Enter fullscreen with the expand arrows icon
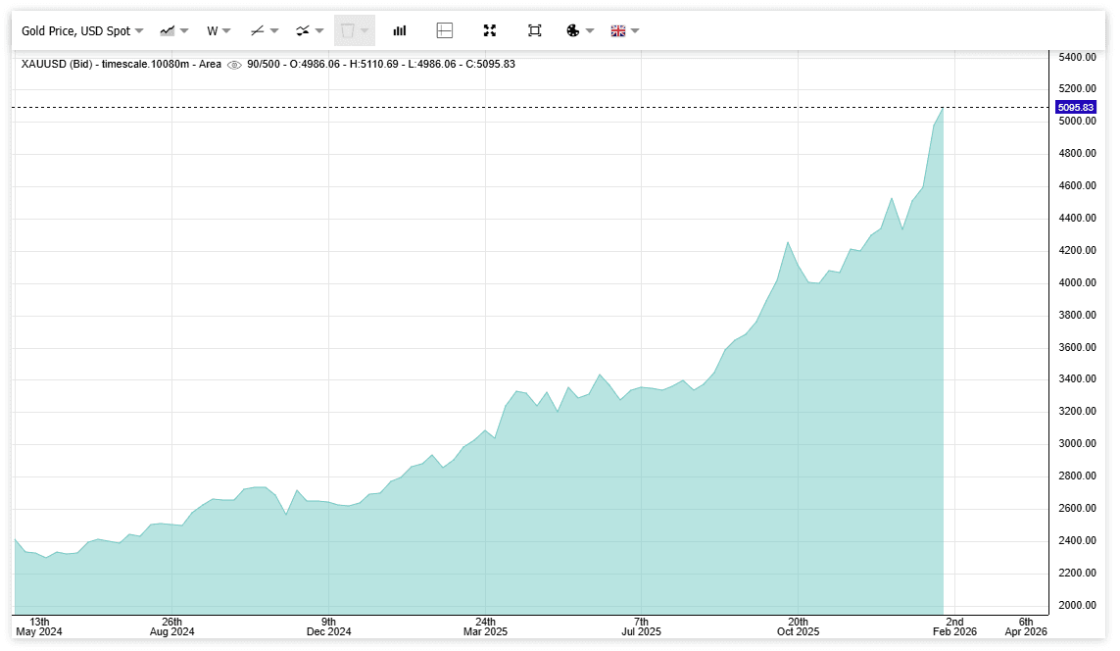Screen dimensions: 1120x651 [x=490, y=30]
